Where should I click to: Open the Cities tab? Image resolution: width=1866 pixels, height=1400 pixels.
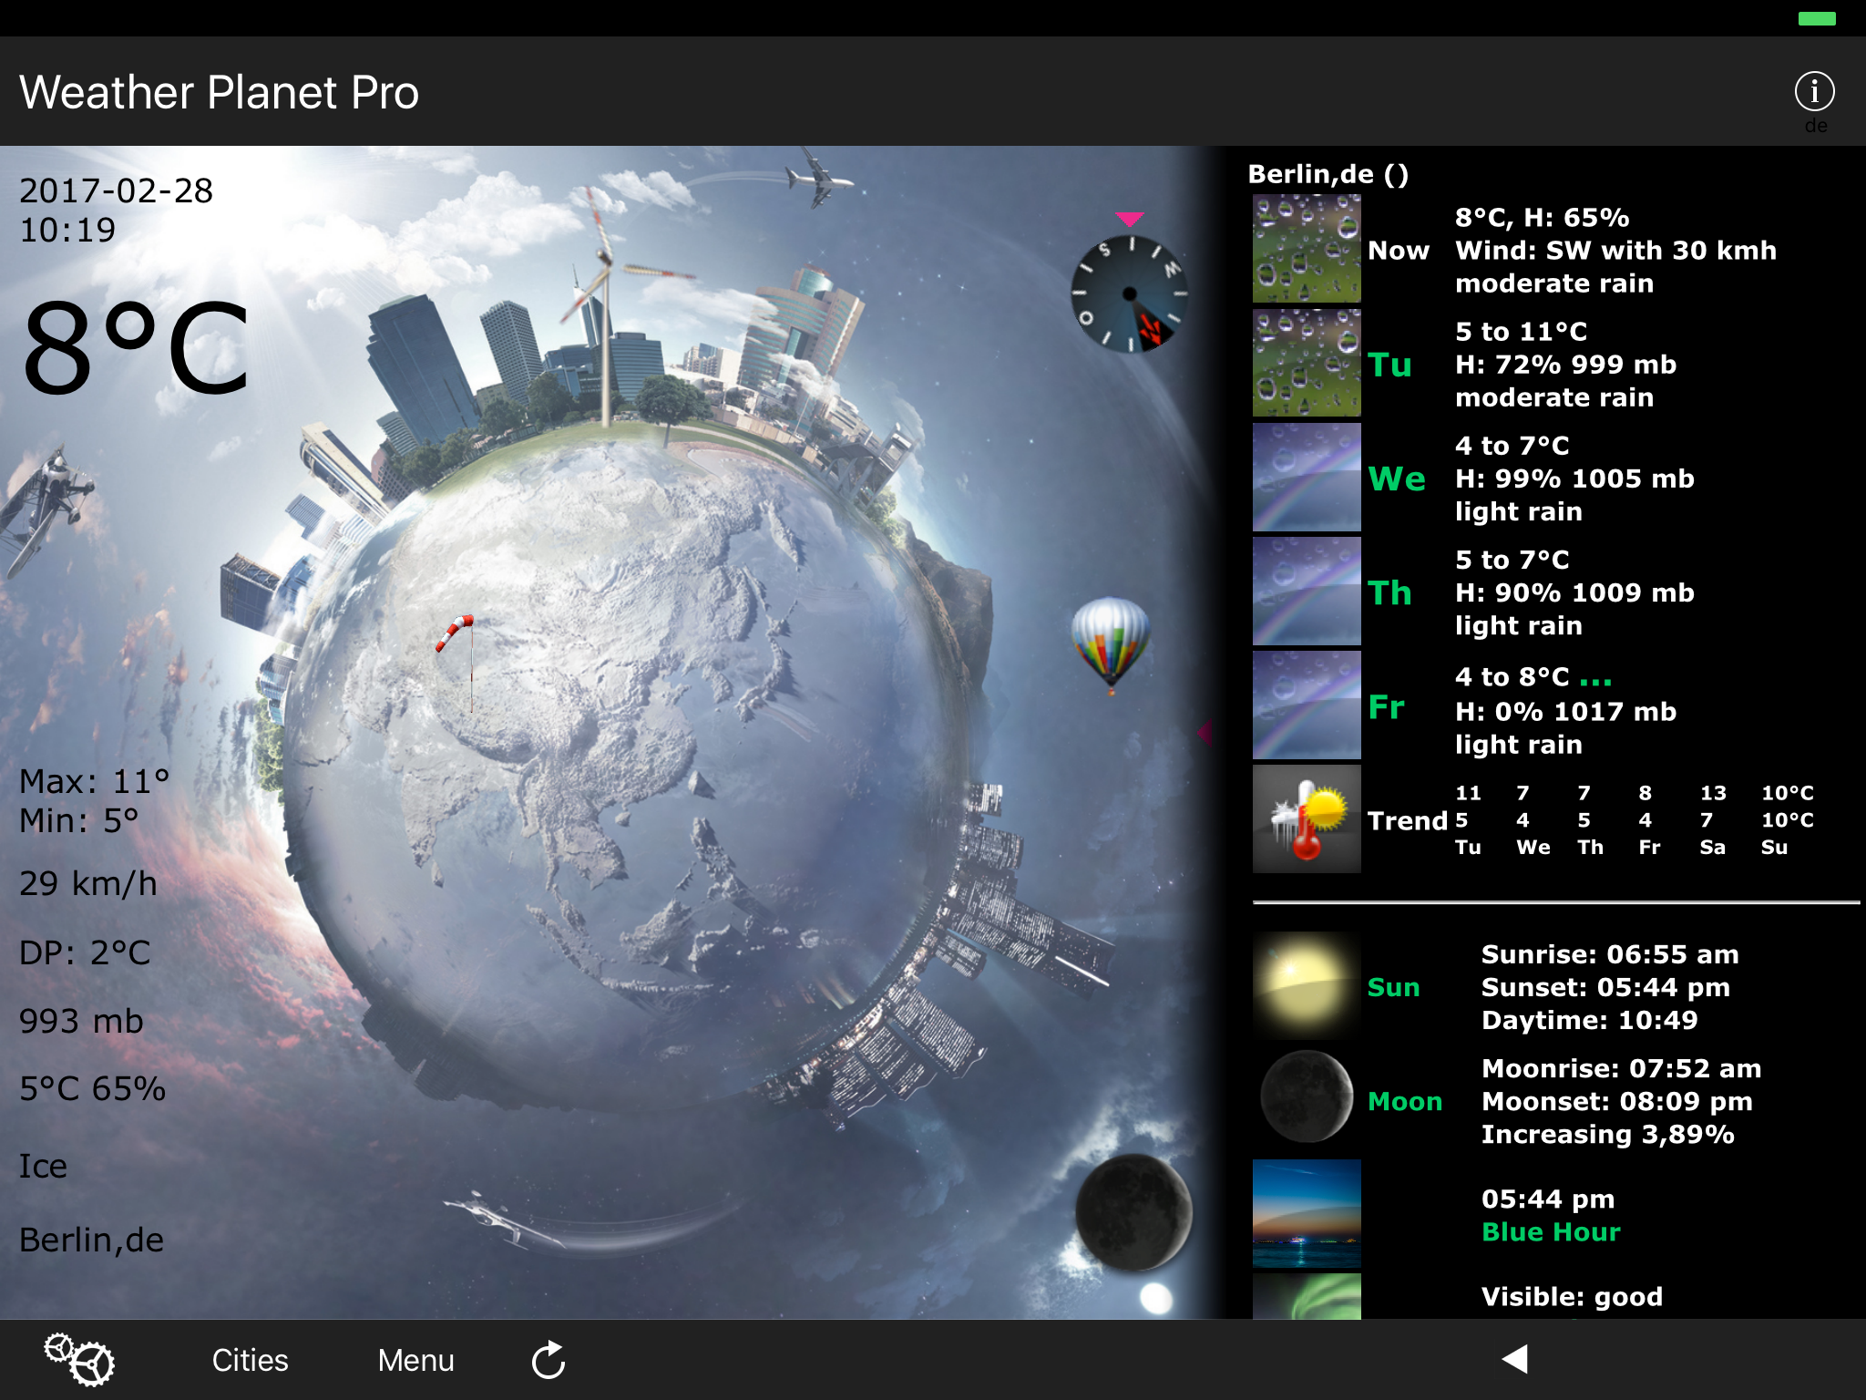250,1360
